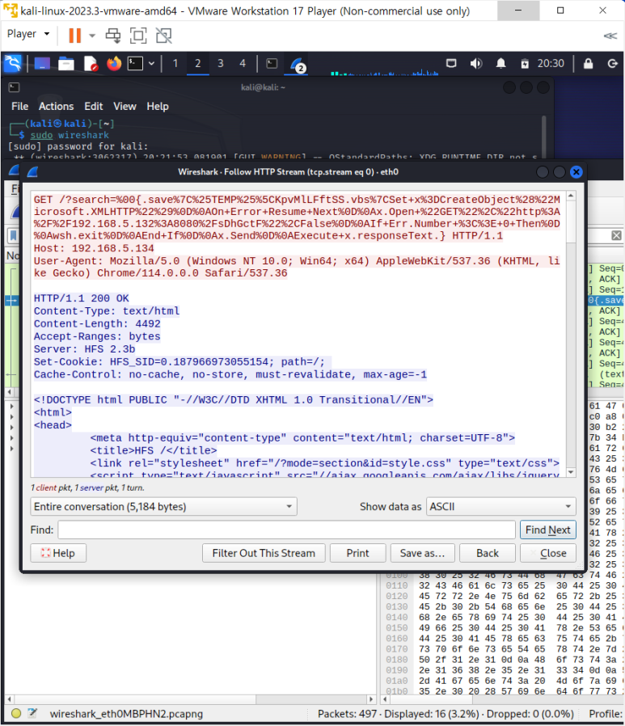Open terminal Edit menu
The height and width of the screenshot is (726, 625).
tap(94, 107)
